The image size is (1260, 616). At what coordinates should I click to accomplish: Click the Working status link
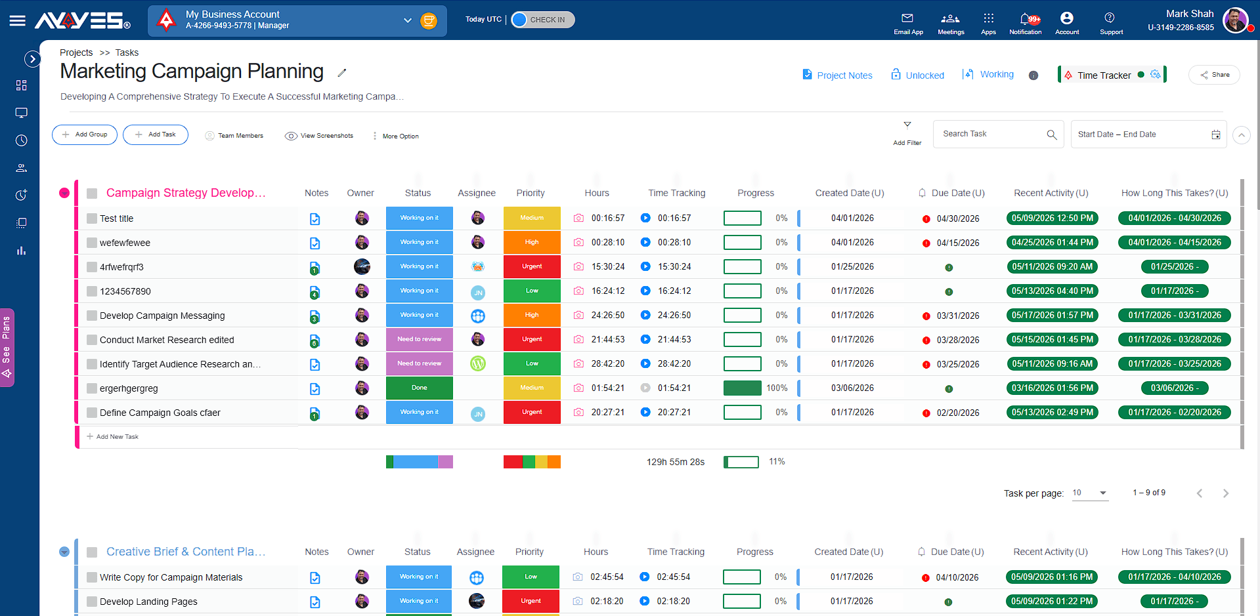tap(988, 74)
